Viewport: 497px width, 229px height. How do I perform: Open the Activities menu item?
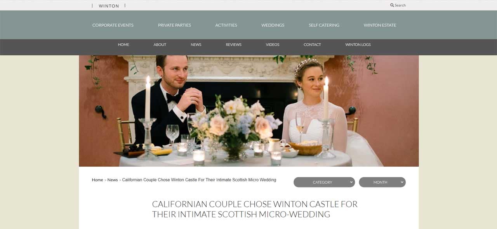coord(226,25)
